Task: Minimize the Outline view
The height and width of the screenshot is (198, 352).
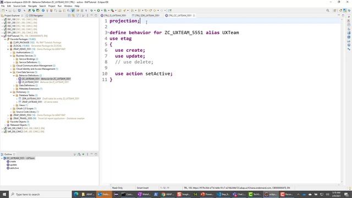Action: (x=92, y=154)
